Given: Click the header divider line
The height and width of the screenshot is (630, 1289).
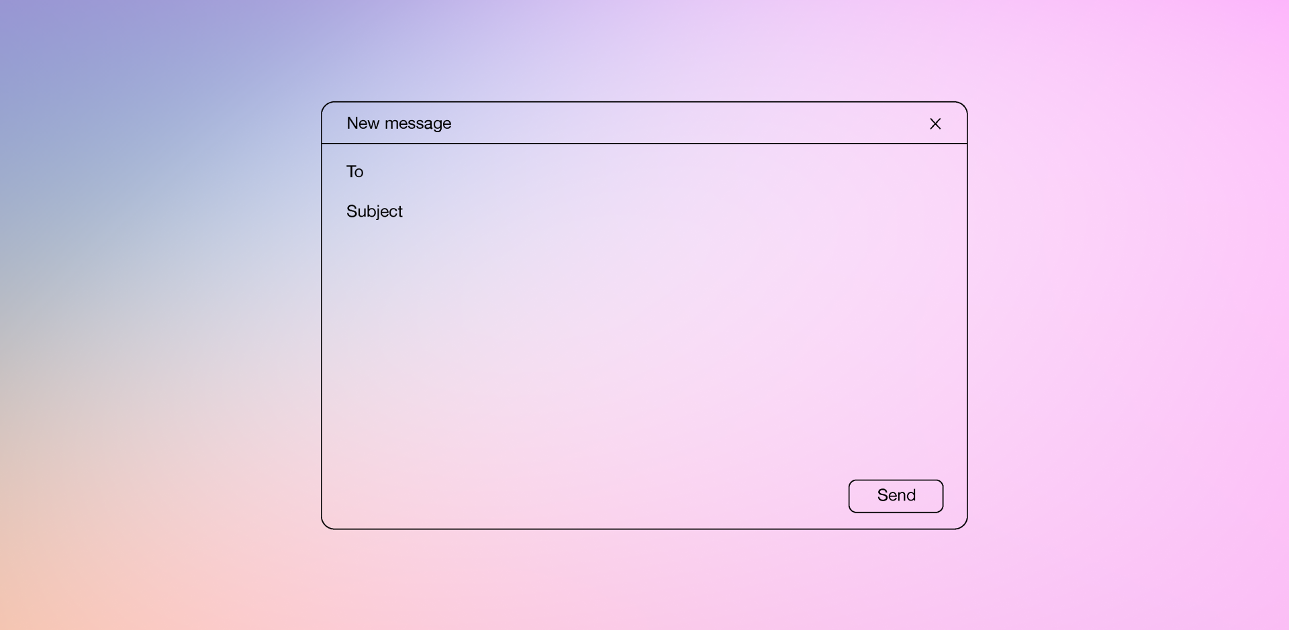Looking at the screenshot, I should [x=644, y=144].
